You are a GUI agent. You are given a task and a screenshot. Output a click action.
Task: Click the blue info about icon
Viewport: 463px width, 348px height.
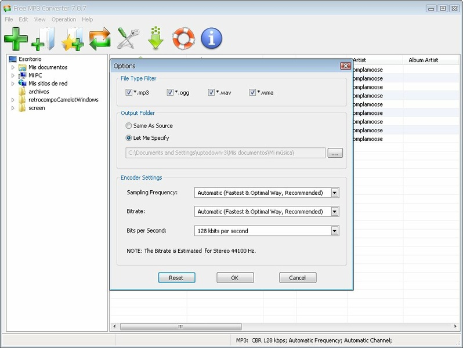[211, 39]
